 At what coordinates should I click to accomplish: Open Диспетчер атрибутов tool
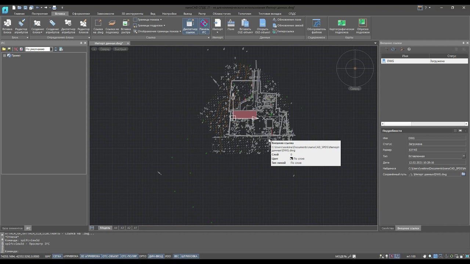[x=68, y=26]
